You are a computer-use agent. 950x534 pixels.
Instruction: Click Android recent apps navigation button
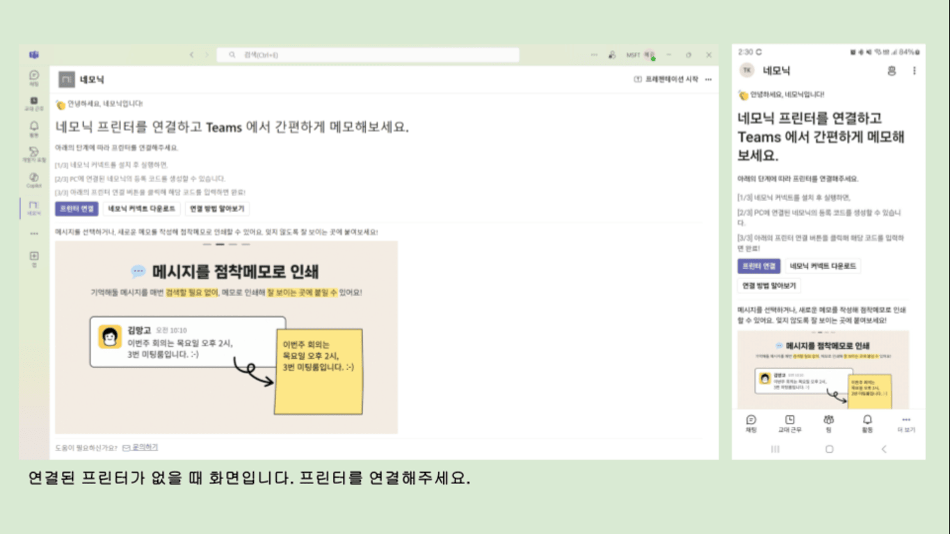[775, 449]
